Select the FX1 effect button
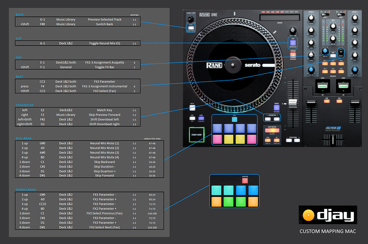Image resolution: width=368 pixels, height=244 pixels. coord(325,64)
